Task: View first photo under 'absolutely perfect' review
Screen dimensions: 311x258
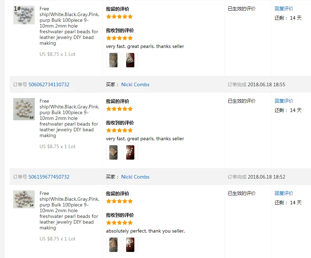Action: tap(114, 245)
